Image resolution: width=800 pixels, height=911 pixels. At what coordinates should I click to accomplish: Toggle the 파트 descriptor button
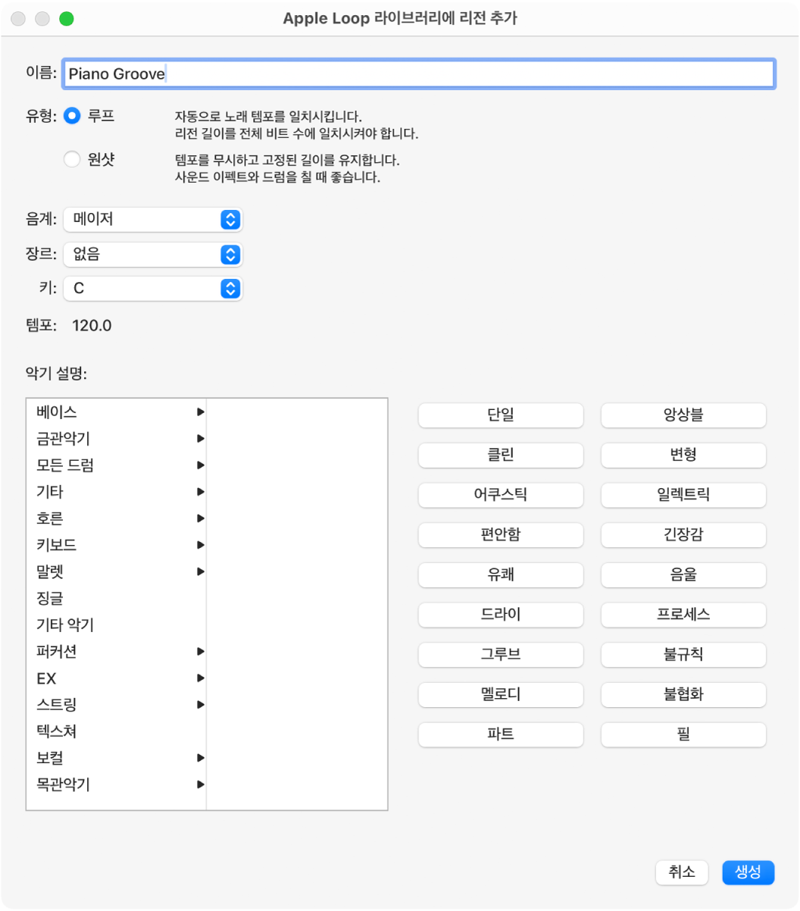501,734
